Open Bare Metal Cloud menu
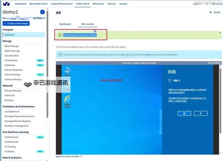This screenshot has width=223, height=161. point(39,4)
